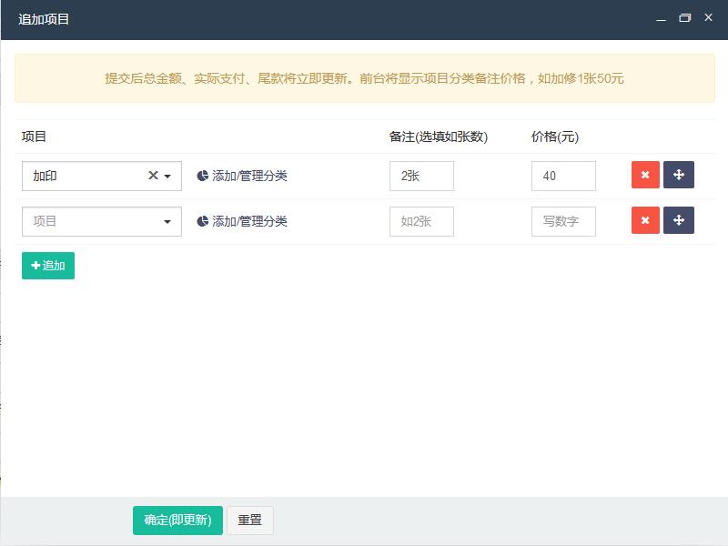Submit with 确定(即更新) button
This screenshot has width=728, height=546.
(177, 521)
